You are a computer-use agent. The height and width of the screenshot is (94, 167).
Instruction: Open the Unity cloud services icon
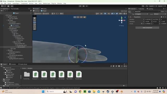8,6
